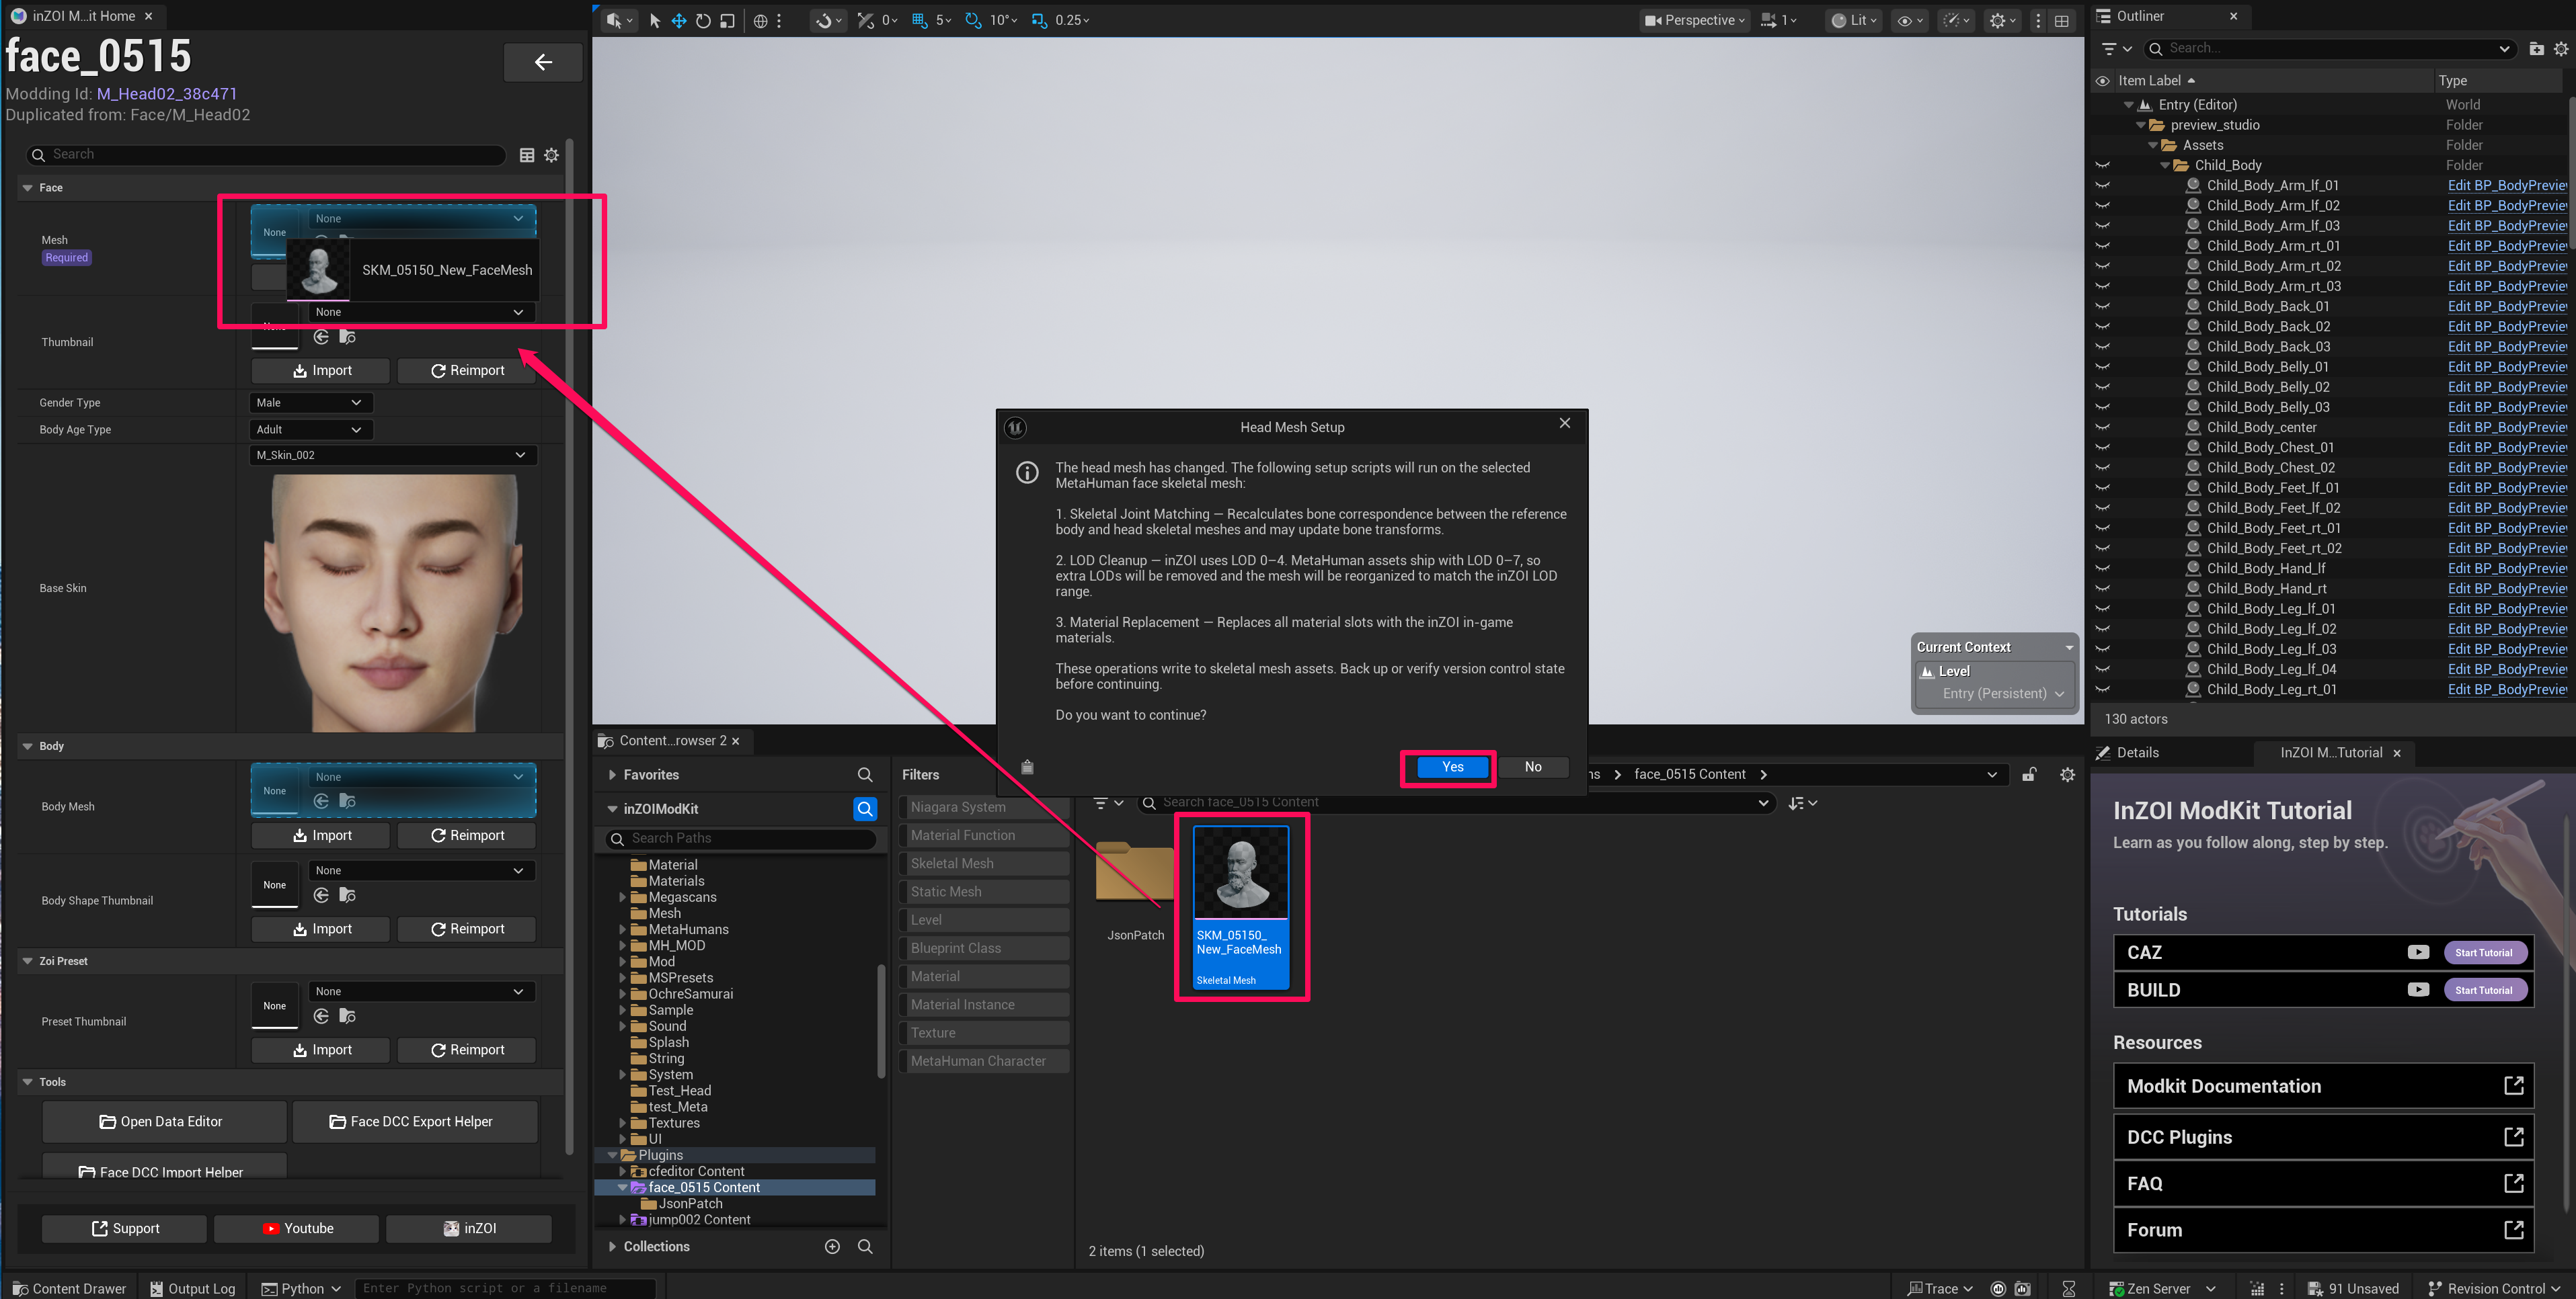Activate the rotate gizmo tool
2576x1299 pixels.
(703, 20)
